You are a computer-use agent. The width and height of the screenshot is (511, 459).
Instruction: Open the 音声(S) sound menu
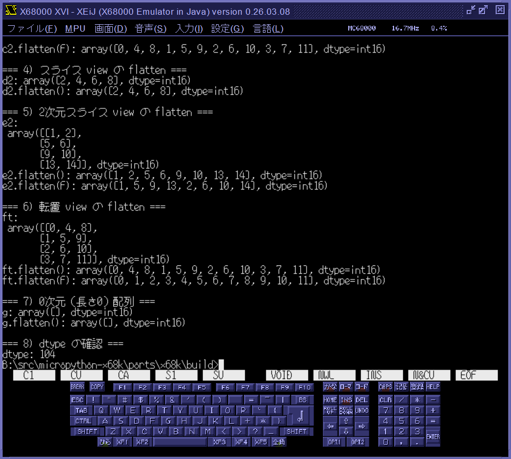(x=151, y=28)
